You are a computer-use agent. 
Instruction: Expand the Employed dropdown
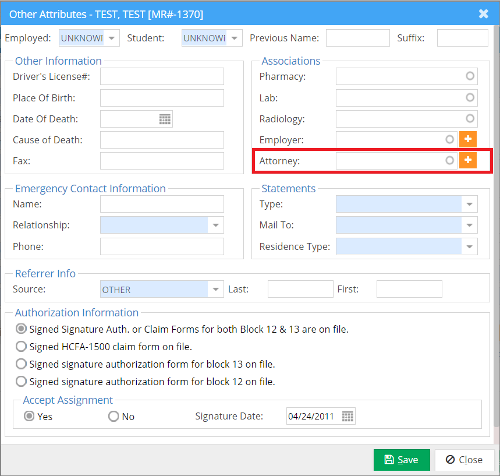coord(112,38)
